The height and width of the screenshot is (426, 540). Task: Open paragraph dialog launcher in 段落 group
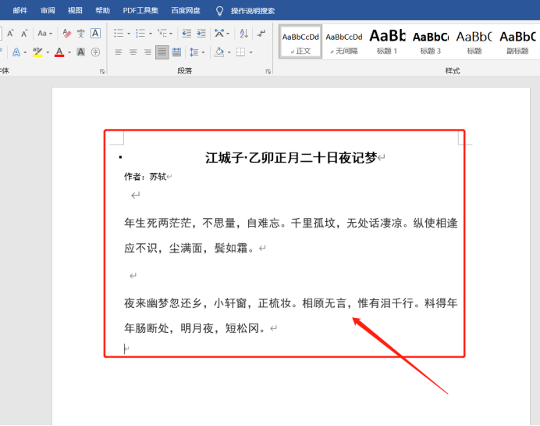(x=268, y=71)
